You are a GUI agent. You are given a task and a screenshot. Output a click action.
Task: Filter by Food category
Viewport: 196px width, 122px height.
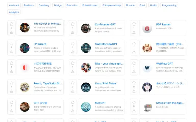pyautogui.click(x=142, y=5)
